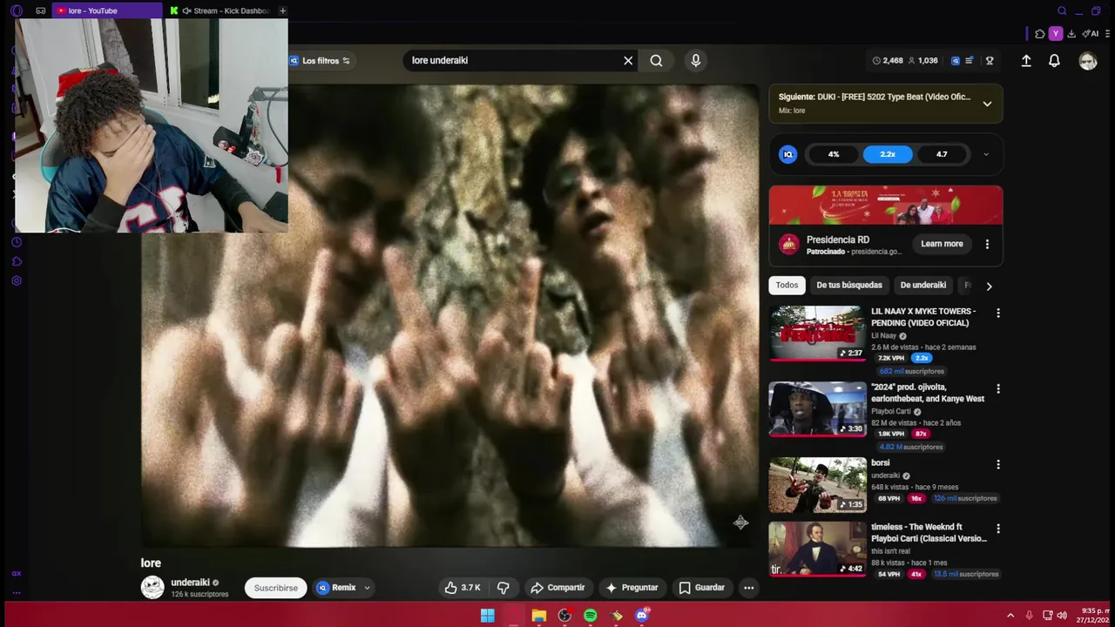Open the timeless Classical Version title
Image resolution: width=1115 pixels, height=627 pixels.
tap(929, 533)
